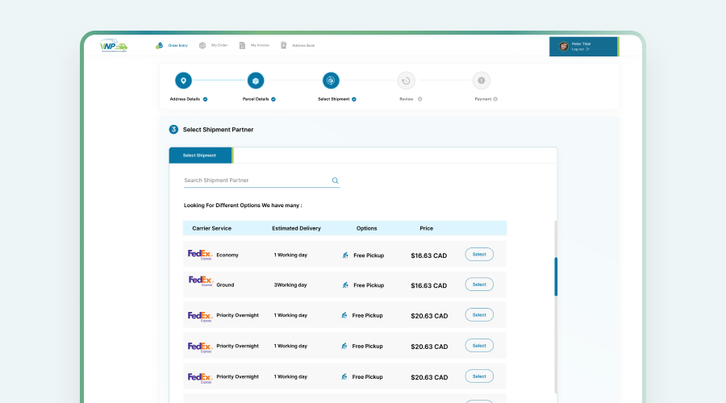Click the My Order box icon
The height and width of the screenshot is (403, 726).
202,45
